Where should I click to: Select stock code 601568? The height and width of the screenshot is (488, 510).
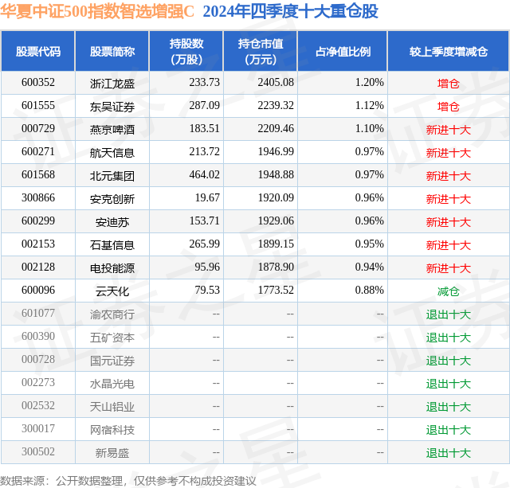tap(38, 175)
